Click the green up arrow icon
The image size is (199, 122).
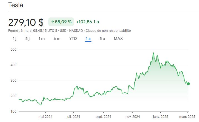[x=53, y=22]
